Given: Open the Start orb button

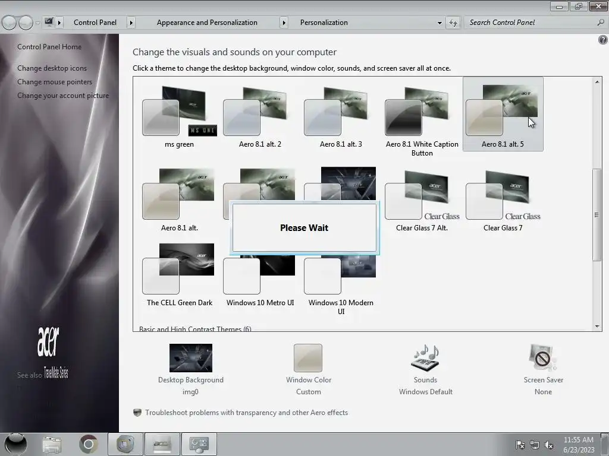Looking at the screenshot, I should (15, 444).
